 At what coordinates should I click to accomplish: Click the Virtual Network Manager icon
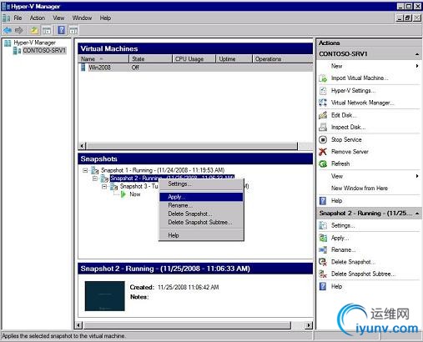pyautogui.click(x=323, y=103)
